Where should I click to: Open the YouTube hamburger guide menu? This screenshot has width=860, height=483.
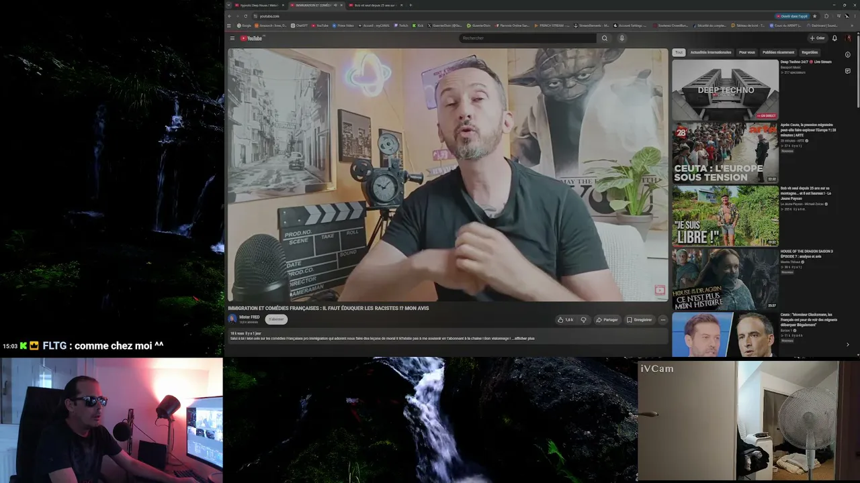(232, 38)
